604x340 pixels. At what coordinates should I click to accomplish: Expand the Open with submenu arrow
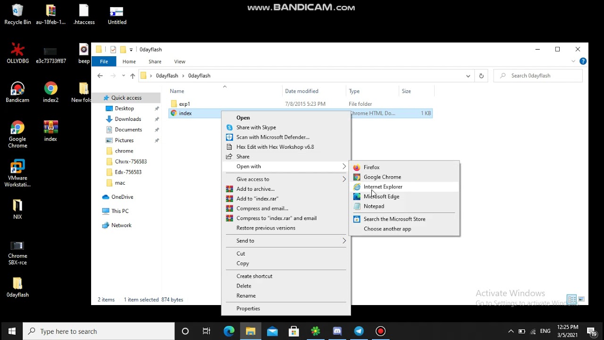[344, 166]
